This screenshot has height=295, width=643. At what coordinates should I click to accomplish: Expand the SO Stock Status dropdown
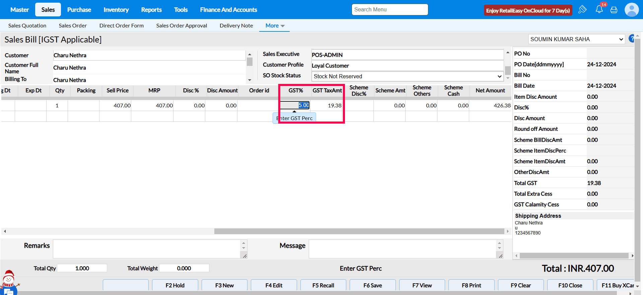[408, 76]
